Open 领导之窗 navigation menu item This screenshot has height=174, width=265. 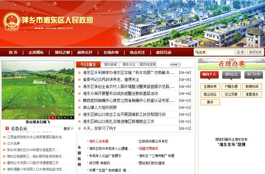pyautogui.click(x=62, y=52)
